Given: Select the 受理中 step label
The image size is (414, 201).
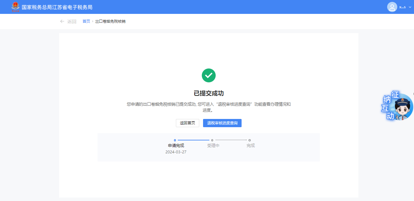Looking at the screenshot, I should pos(213,146).
